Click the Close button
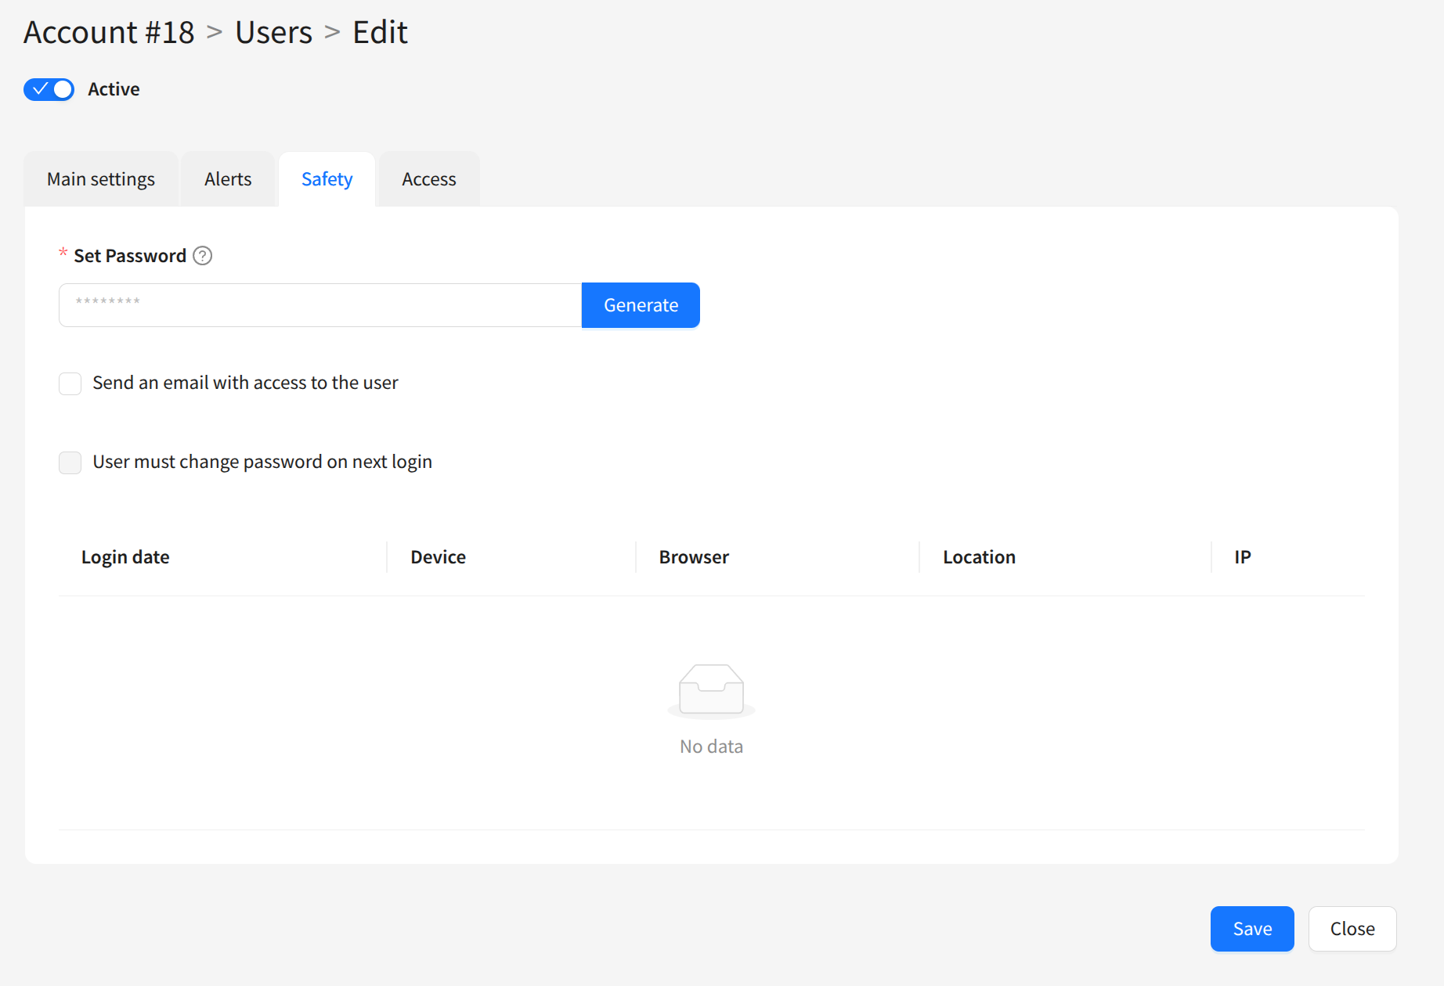 click(x=1352, y=929)
